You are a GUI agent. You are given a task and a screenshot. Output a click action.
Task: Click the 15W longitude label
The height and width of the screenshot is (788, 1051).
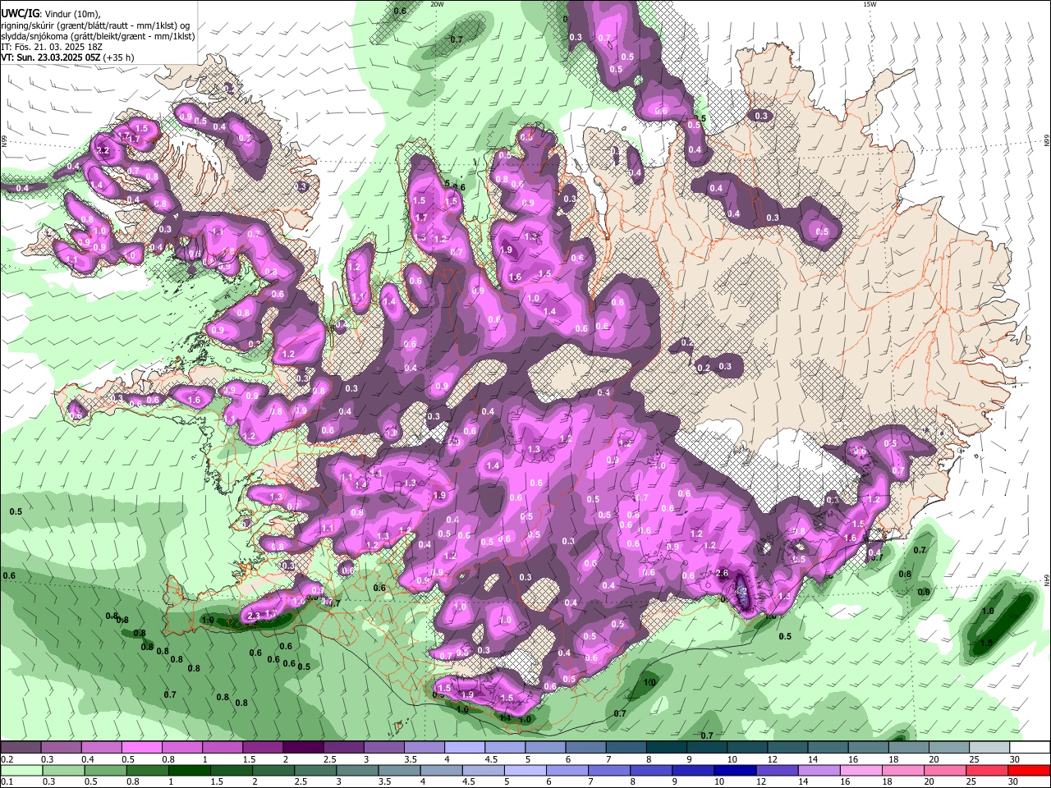point(870,4)
